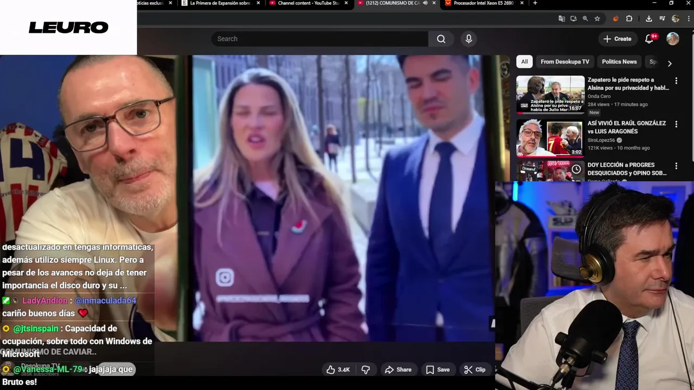Switch to Channel content YouTube Studio tab
The width and height of the screenshot is (694, 390).
pos(309,3)
